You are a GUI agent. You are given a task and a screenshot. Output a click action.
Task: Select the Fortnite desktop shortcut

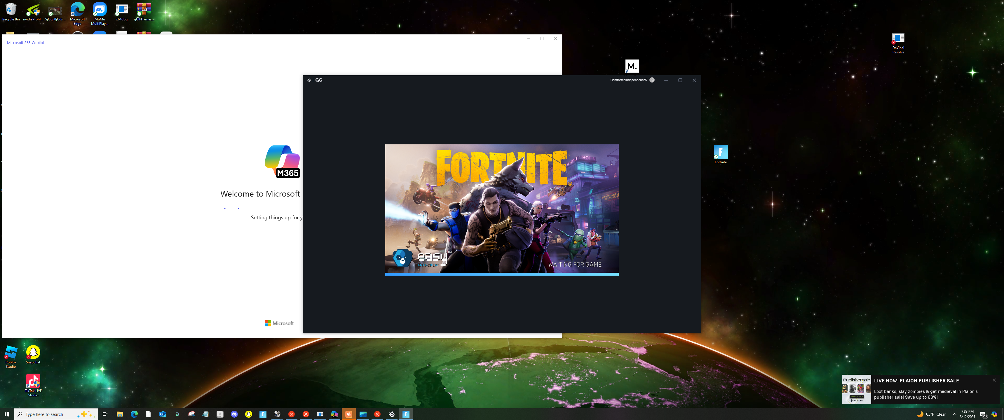[721, 154]
